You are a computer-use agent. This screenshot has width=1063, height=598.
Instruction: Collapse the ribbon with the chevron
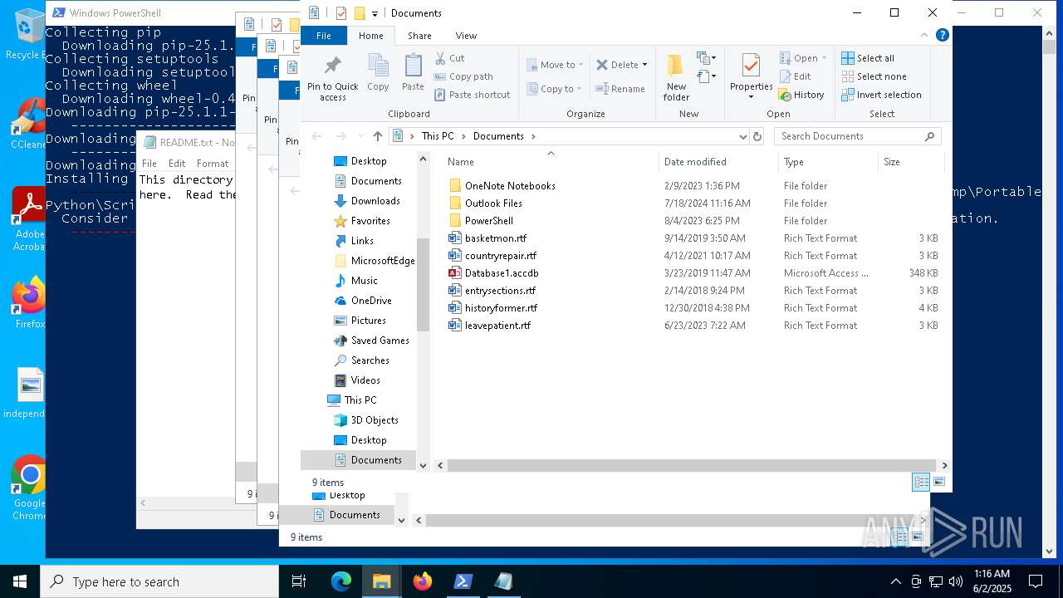coord(924,36)
